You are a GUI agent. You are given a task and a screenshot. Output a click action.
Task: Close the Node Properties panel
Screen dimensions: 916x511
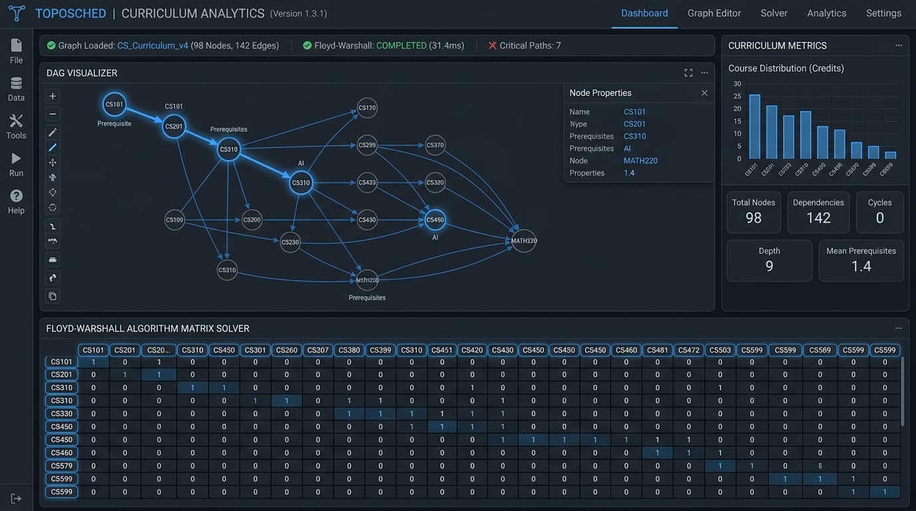(704, 93)
